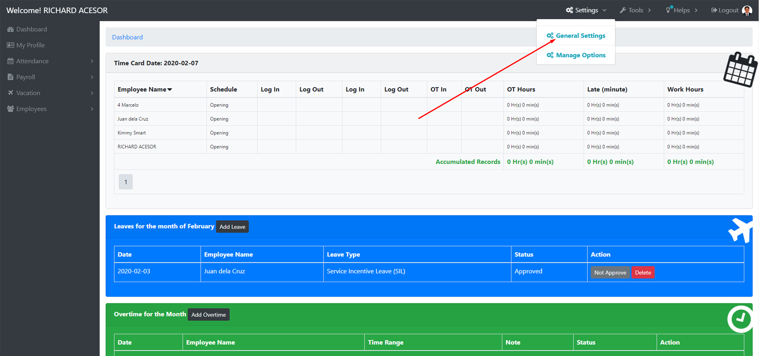Click the clock check icon on the overtime panel
Viewport: 759px width, 356px height.
(740, 319)
